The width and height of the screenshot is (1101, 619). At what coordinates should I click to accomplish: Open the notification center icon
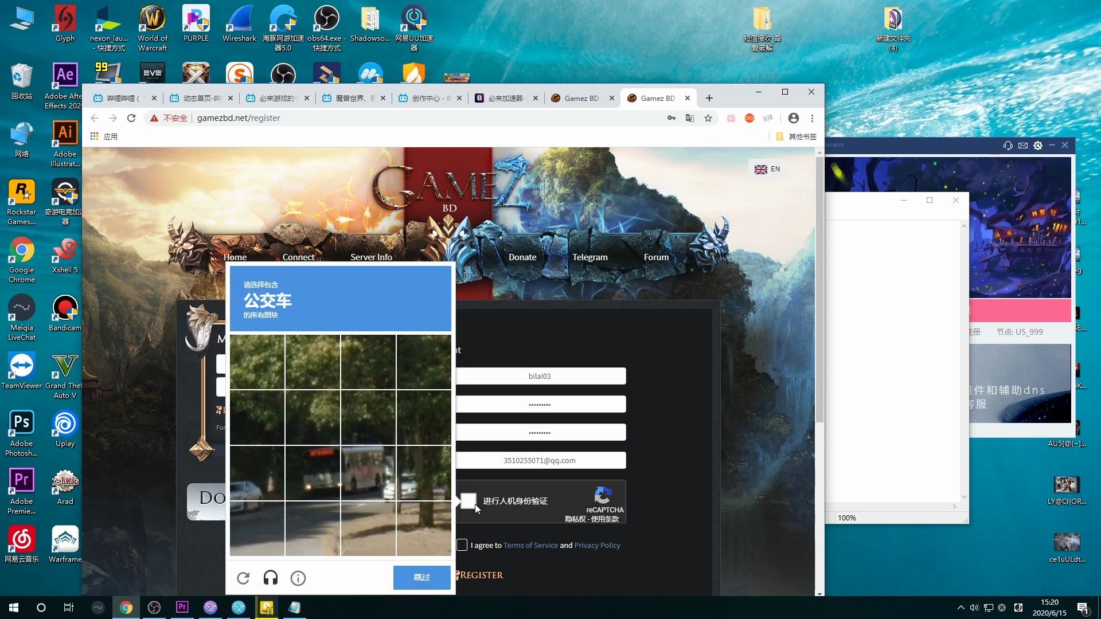coord(1083,608)
